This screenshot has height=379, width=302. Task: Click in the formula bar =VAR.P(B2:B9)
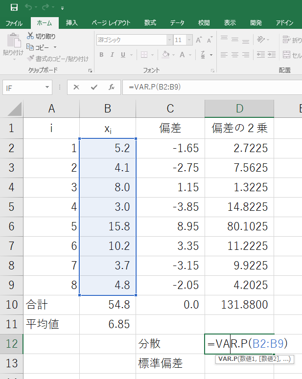click(212, 87)
